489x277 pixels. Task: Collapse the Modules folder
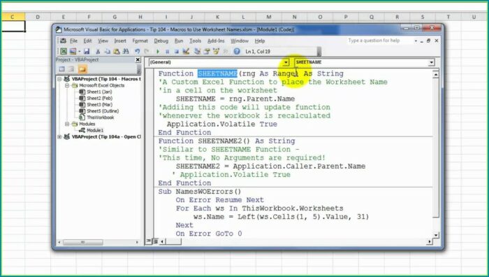coord(67,124)
